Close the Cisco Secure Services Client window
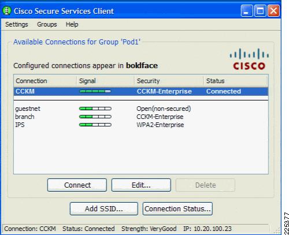289x235 pixels. click(273, 11)
